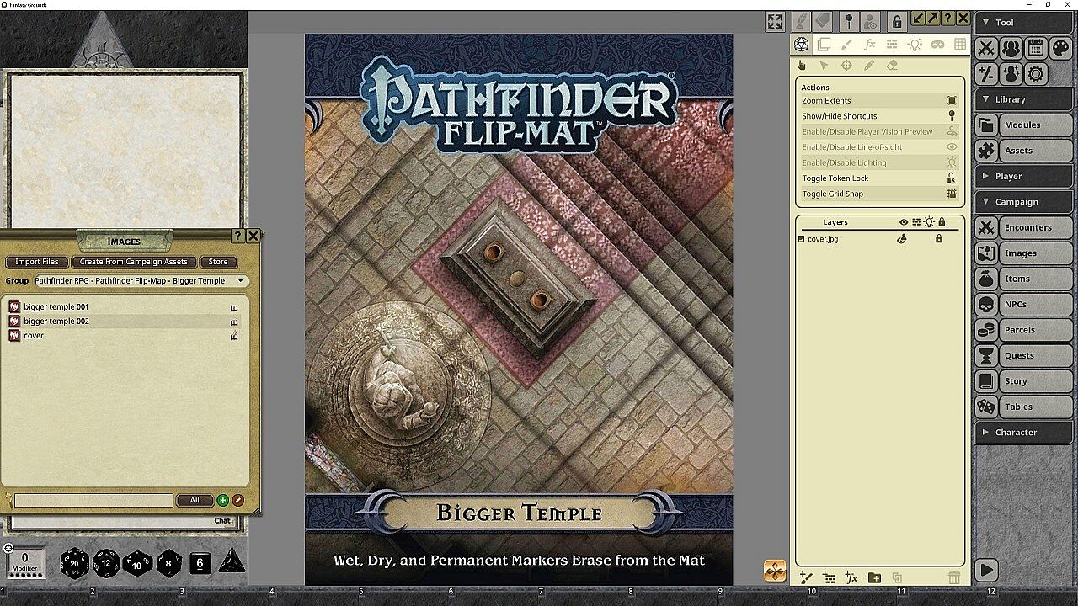Collapse the Campaign sidebar section

coord(1023,202)
